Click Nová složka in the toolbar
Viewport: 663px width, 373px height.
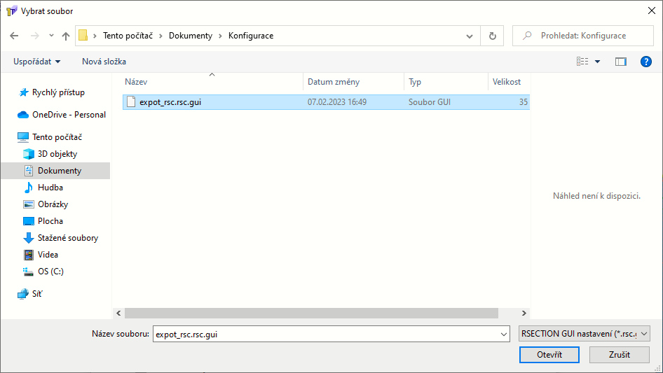tap(104, 62)
